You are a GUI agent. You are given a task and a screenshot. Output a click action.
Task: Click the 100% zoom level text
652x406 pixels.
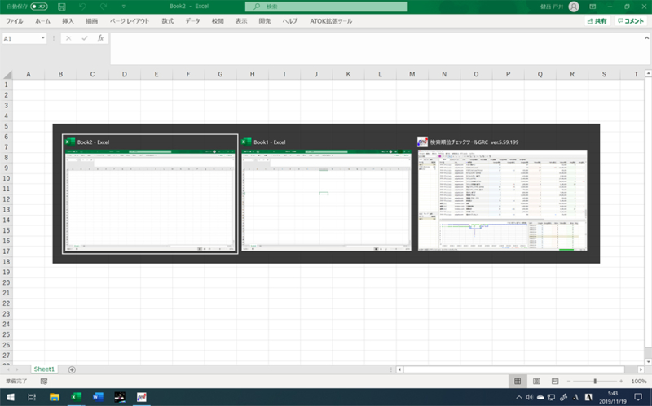(x=639, y=381)
